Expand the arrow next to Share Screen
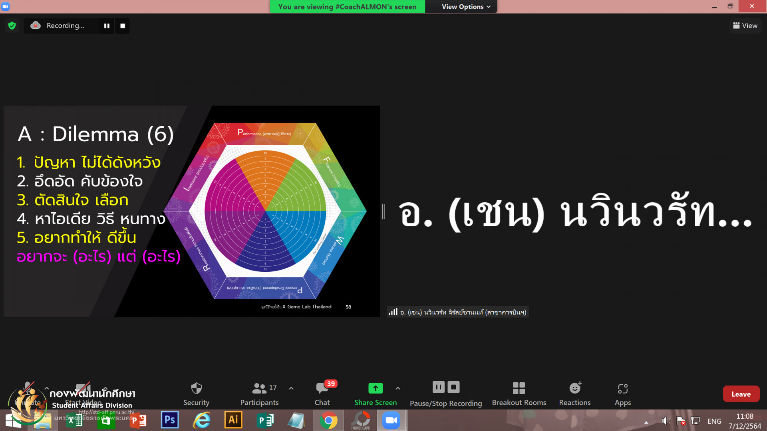The height and width of the screenshot is (431, 767). point(398,388)
